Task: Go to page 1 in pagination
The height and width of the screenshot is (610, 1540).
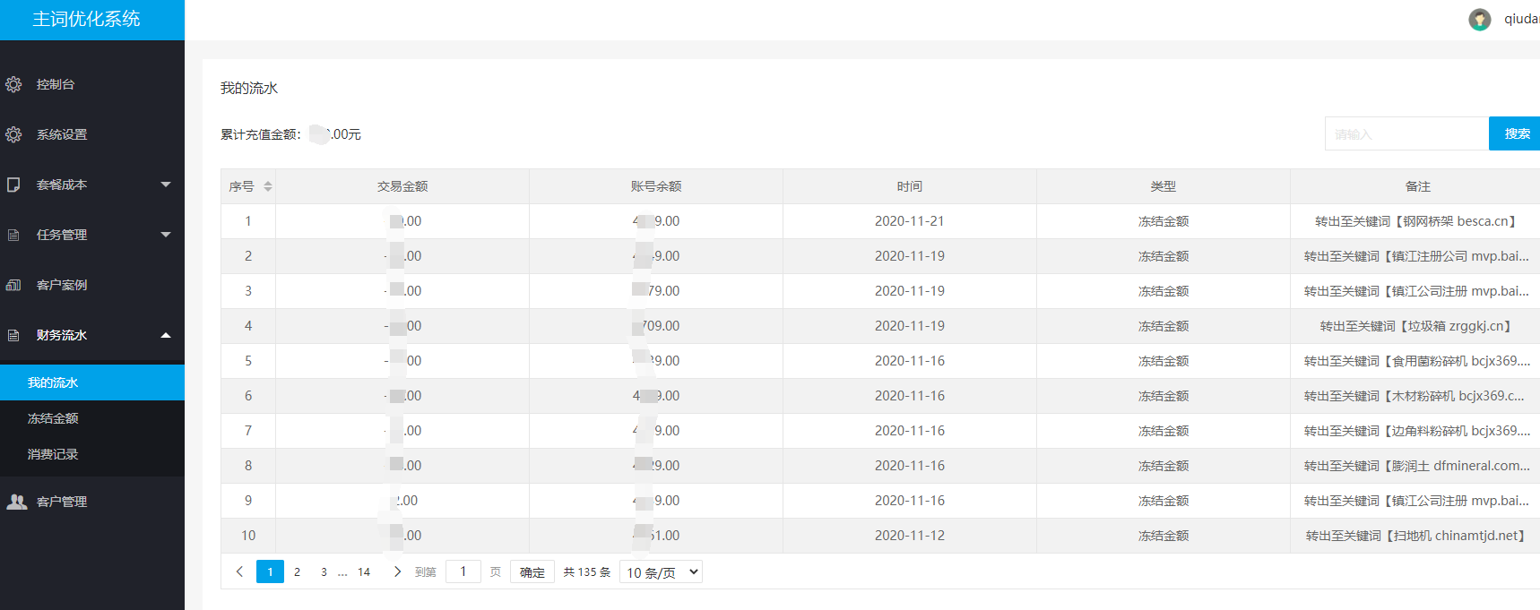Action: click(270, 571)
